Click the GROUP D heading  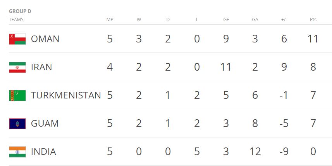coord(20,12)
